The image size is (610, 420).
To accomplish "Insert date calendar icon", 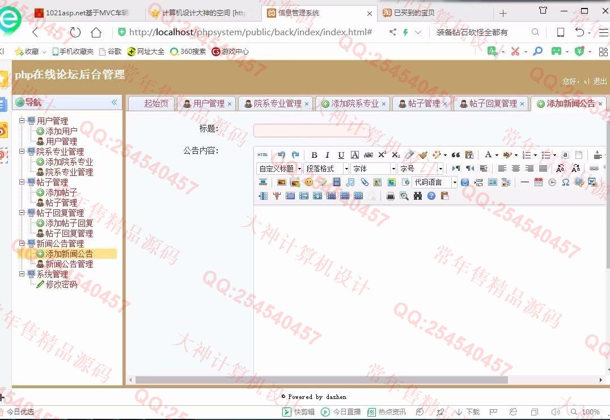I will pos(539,182).
